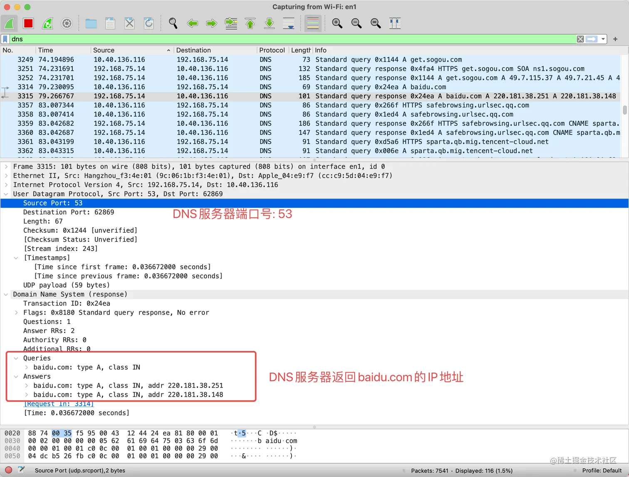Zoom out the packet text
Screen dimensions: 629x477
click(x=356, y=23)
